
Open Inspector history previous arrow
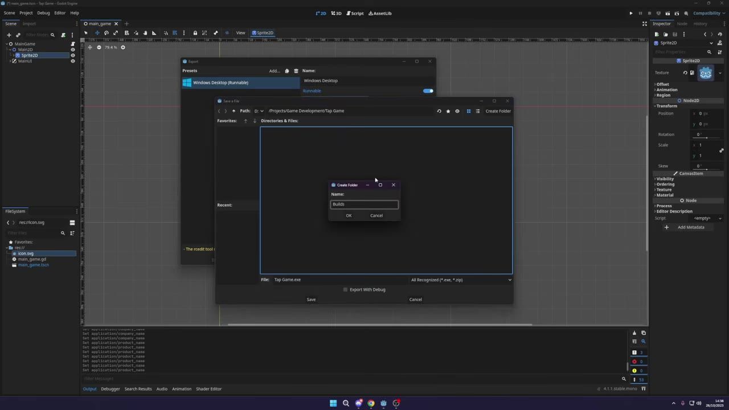[705, 35]
